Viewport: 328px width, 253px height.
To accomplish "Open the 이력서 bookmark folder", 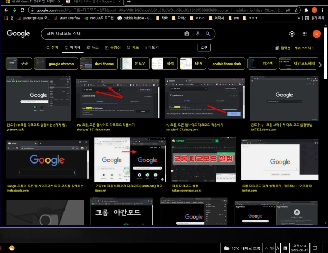I will coord(216,18).
